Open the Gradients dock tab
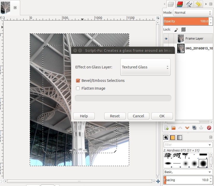The height and width of the screenshot is (186, 214). tap(180, 137)
